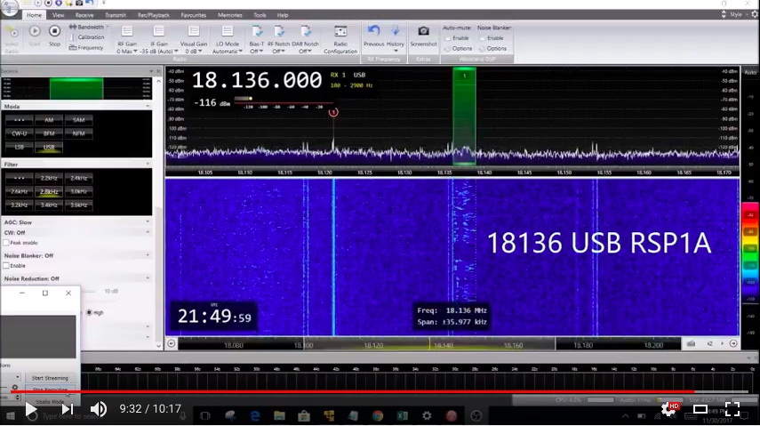Take a Screenshot with the camera icon
The width and height of the screenshot is (760, 426).
coord(423,31)
